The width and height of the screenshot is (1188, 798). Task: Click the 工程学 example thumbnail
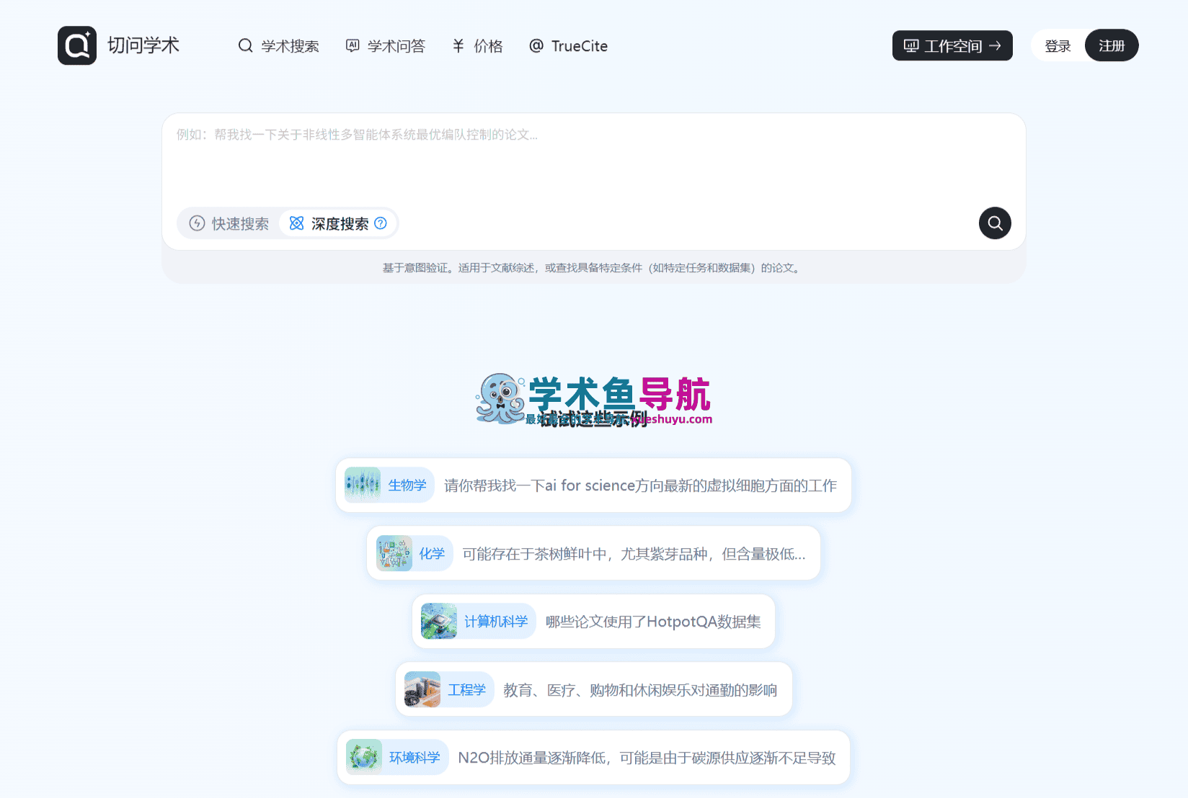[x=422, y=689]
